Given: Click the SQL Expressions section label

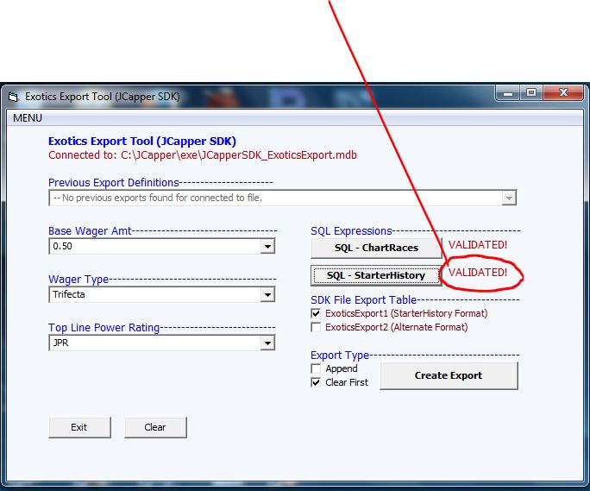Looking at the screenshot, I should (x=351, y=230).
